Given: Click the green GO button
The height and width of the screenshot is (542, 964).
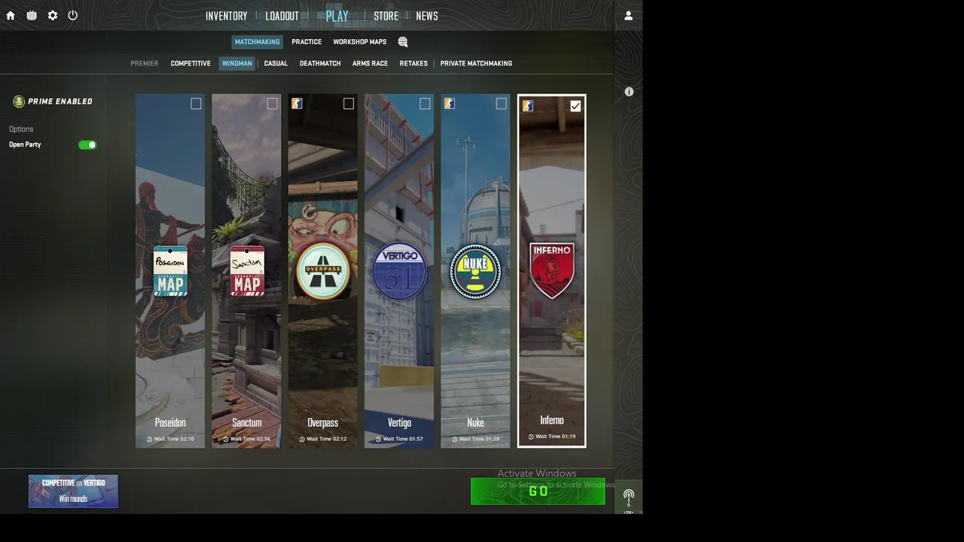Looking at the screenshot, I should click(x=538, y=492).
